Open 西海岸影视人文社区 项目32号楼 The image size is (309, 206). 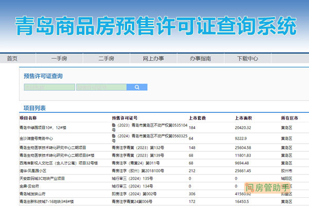(59, 163)
